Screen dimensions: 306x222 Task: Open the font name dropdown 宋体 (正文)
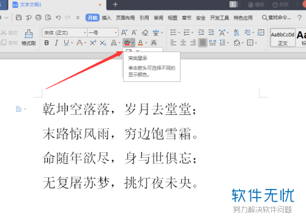(85, 32)
